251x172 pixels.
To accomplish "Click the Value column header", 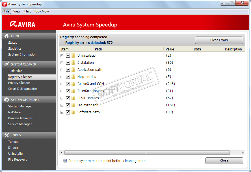I will (x=178, y=49).
